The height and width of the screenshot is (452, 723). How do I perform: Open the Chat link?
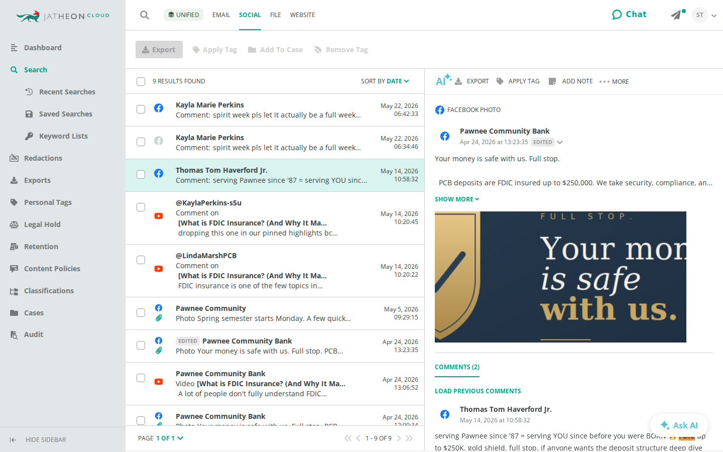pyautogui.click(x=629, y=15)
